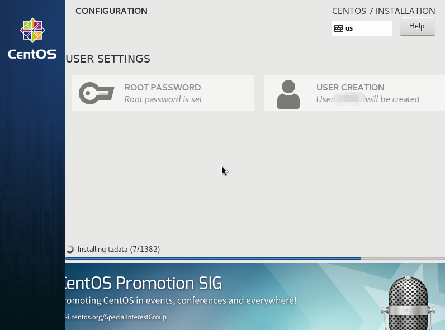
Task: Click the USER SETTINGS heading
Action: tap(108, 59)
